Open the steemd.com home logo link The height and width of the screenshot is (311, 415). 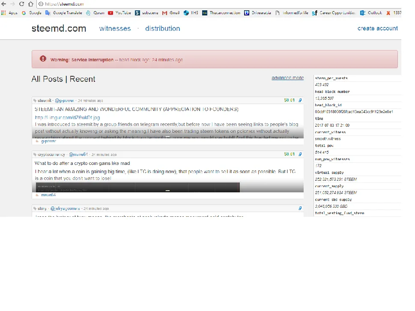pos(59,28)
